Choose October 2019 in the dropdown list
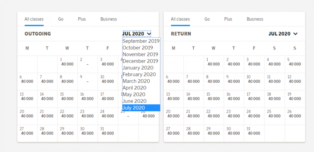 coord(138,48)
